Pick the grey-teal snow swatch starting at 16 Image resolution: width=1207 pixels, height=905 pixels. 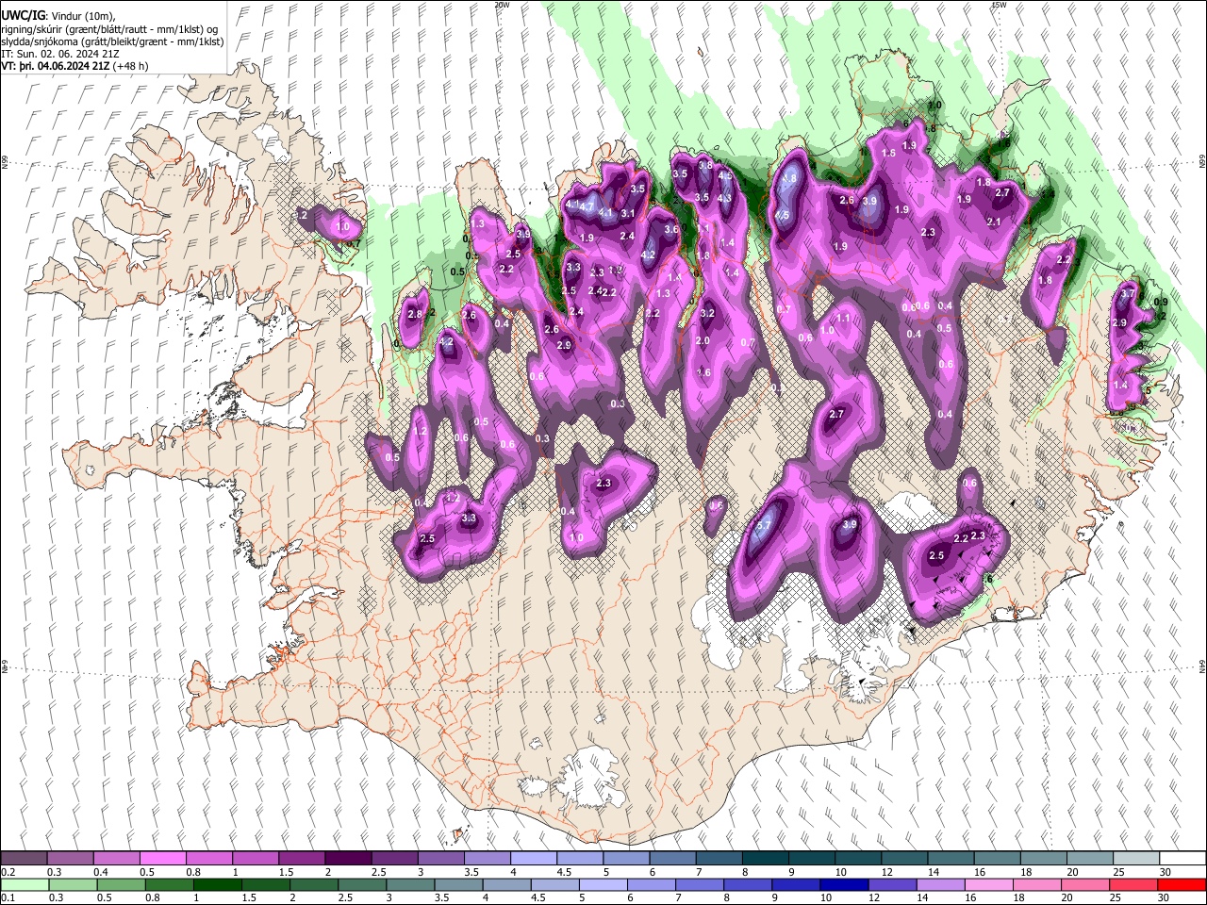(997, 859)
